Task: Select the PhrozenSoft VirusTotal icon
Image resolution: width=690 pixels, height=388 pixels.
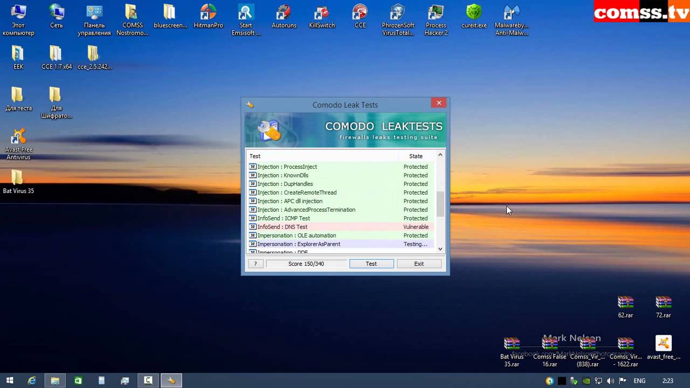Action: click(398, 19)
